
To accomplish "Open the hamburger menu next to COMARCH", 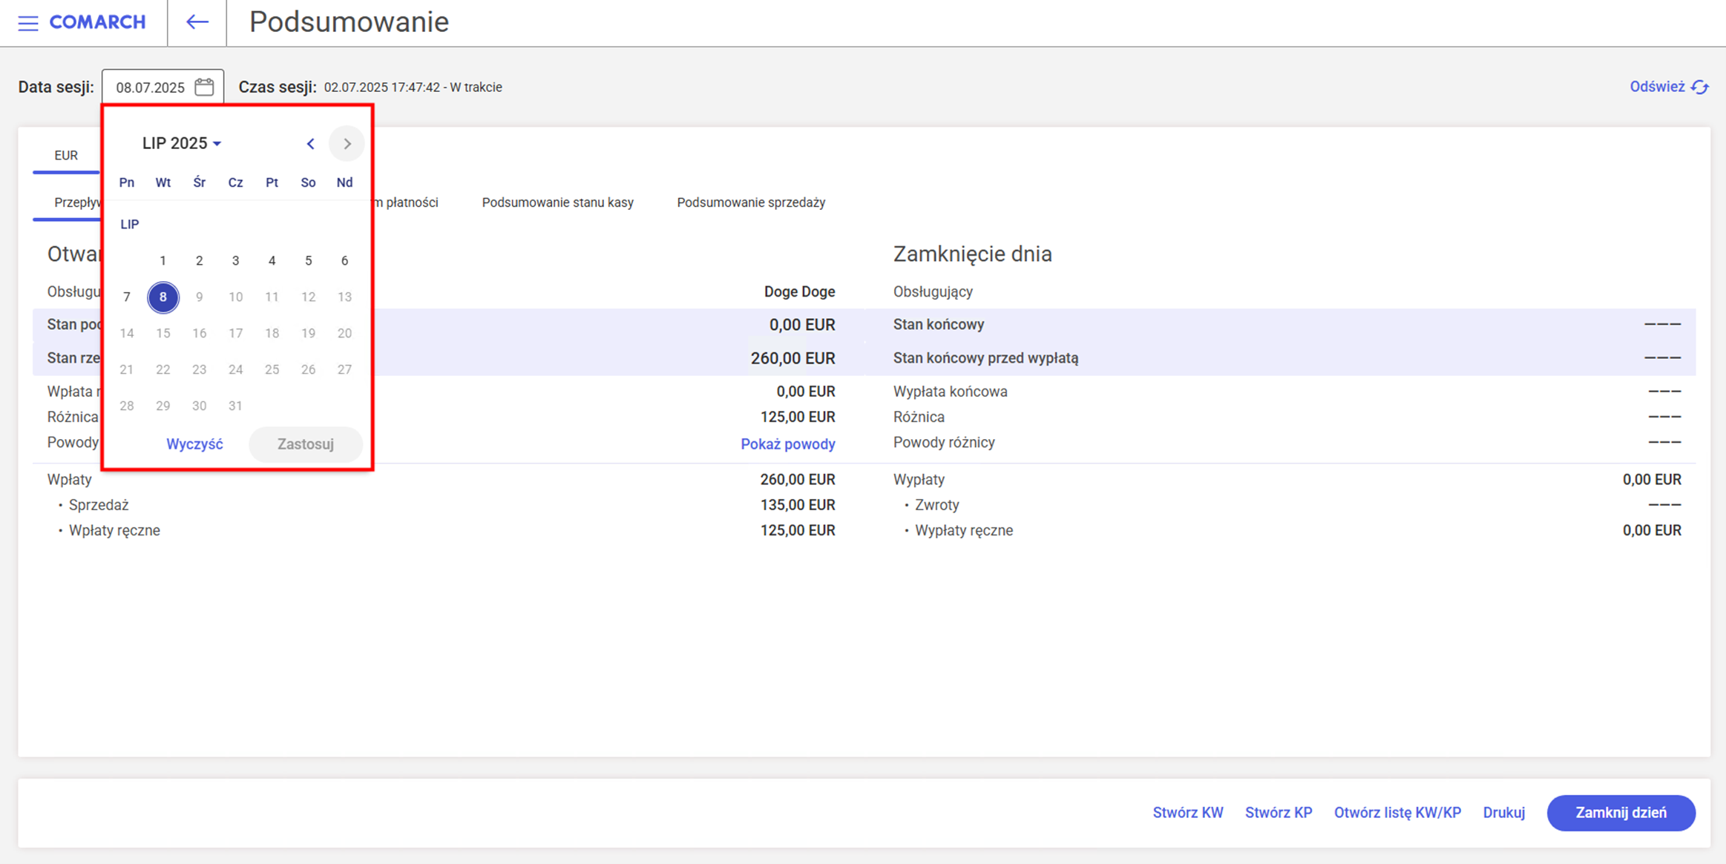I will tap(28, 22).
